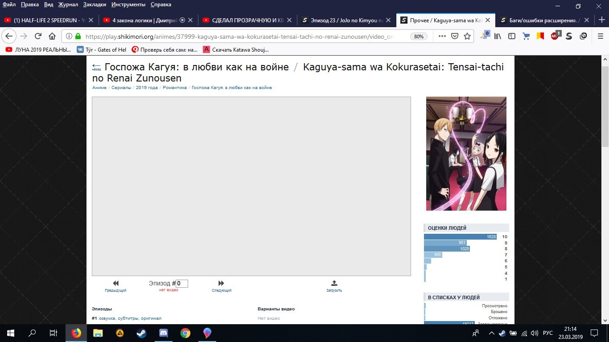Viewport: 609px width, 342px height.
Task: Open page actions three-dots menu
Action: pos(442,36)
